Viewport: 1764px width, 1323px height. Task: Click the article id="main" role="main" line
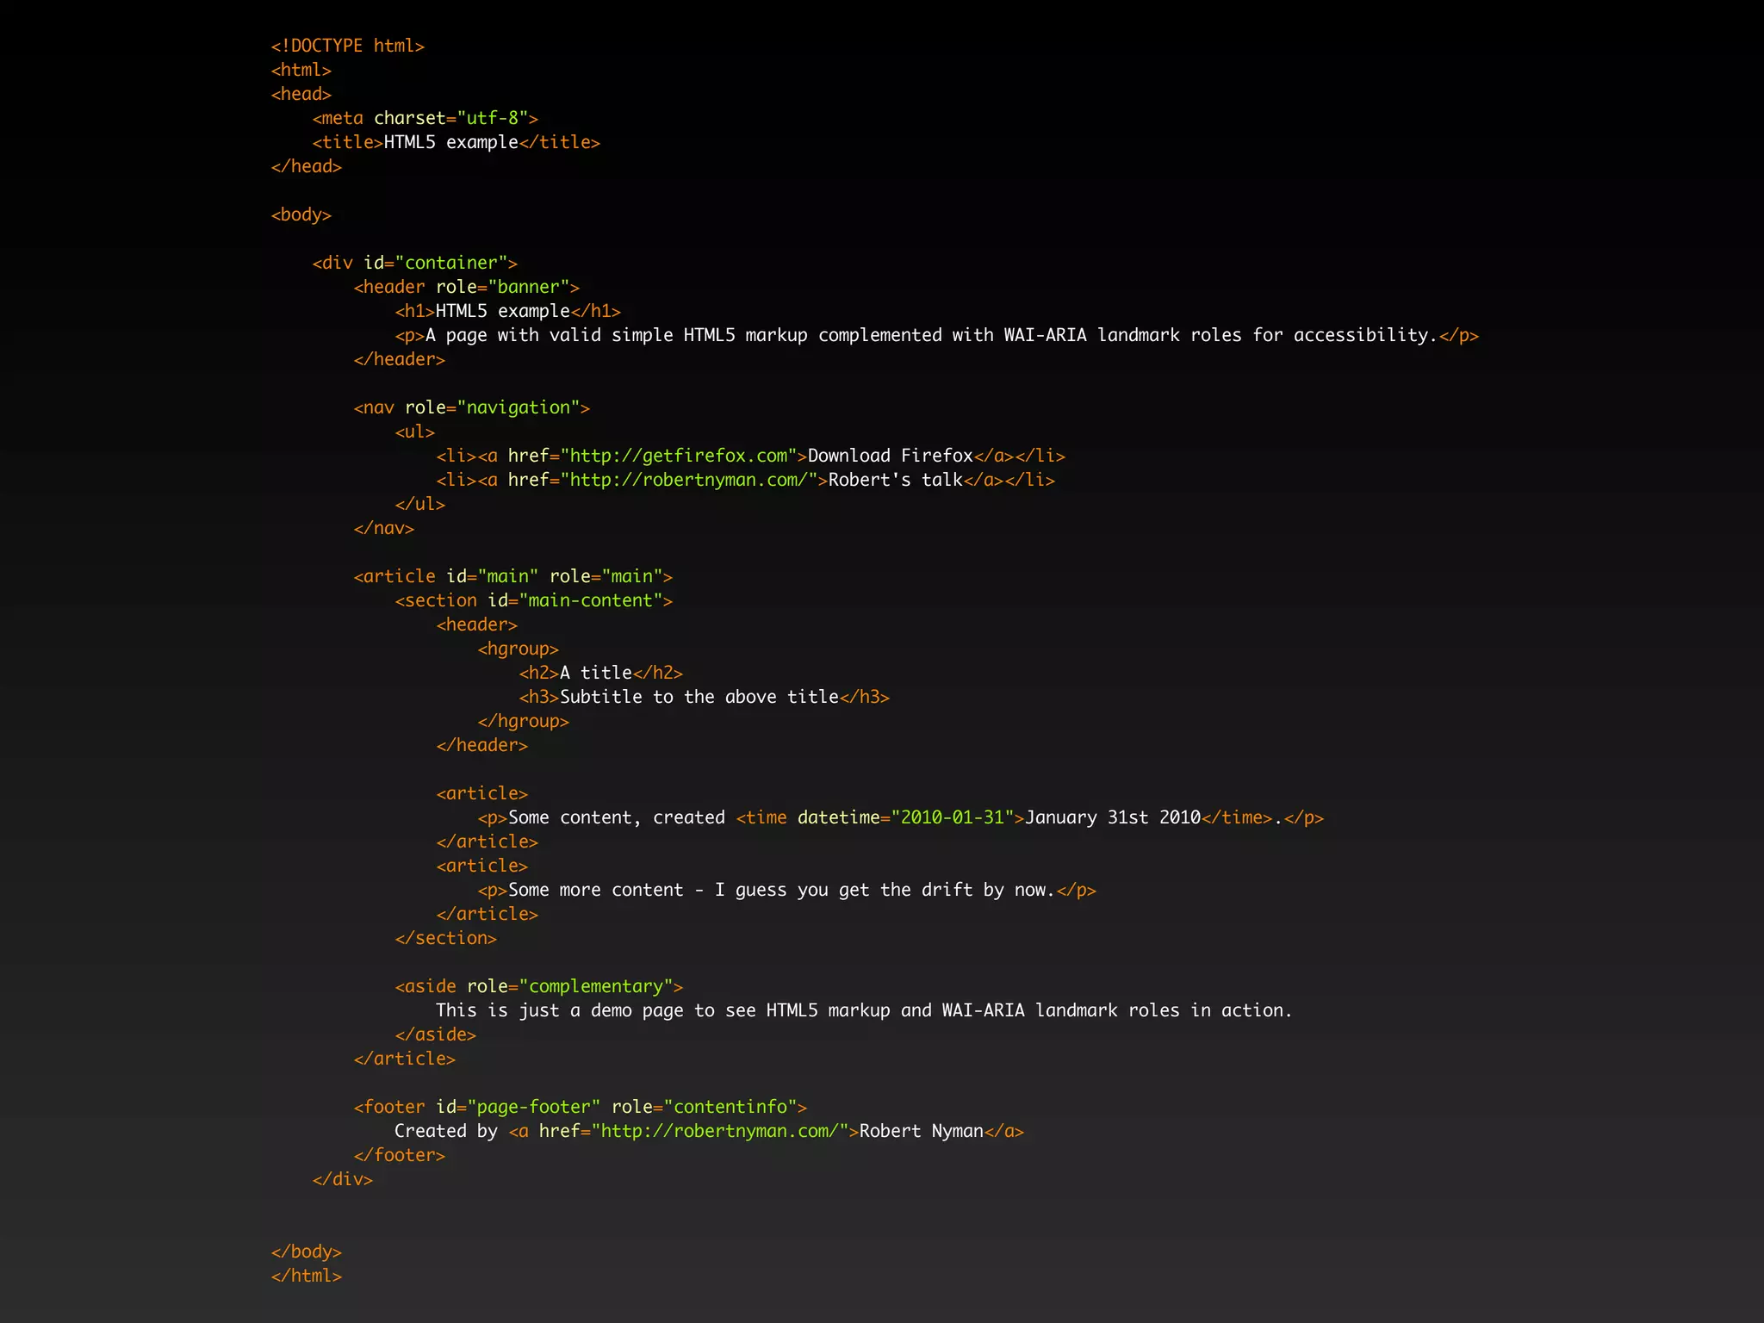513,576
